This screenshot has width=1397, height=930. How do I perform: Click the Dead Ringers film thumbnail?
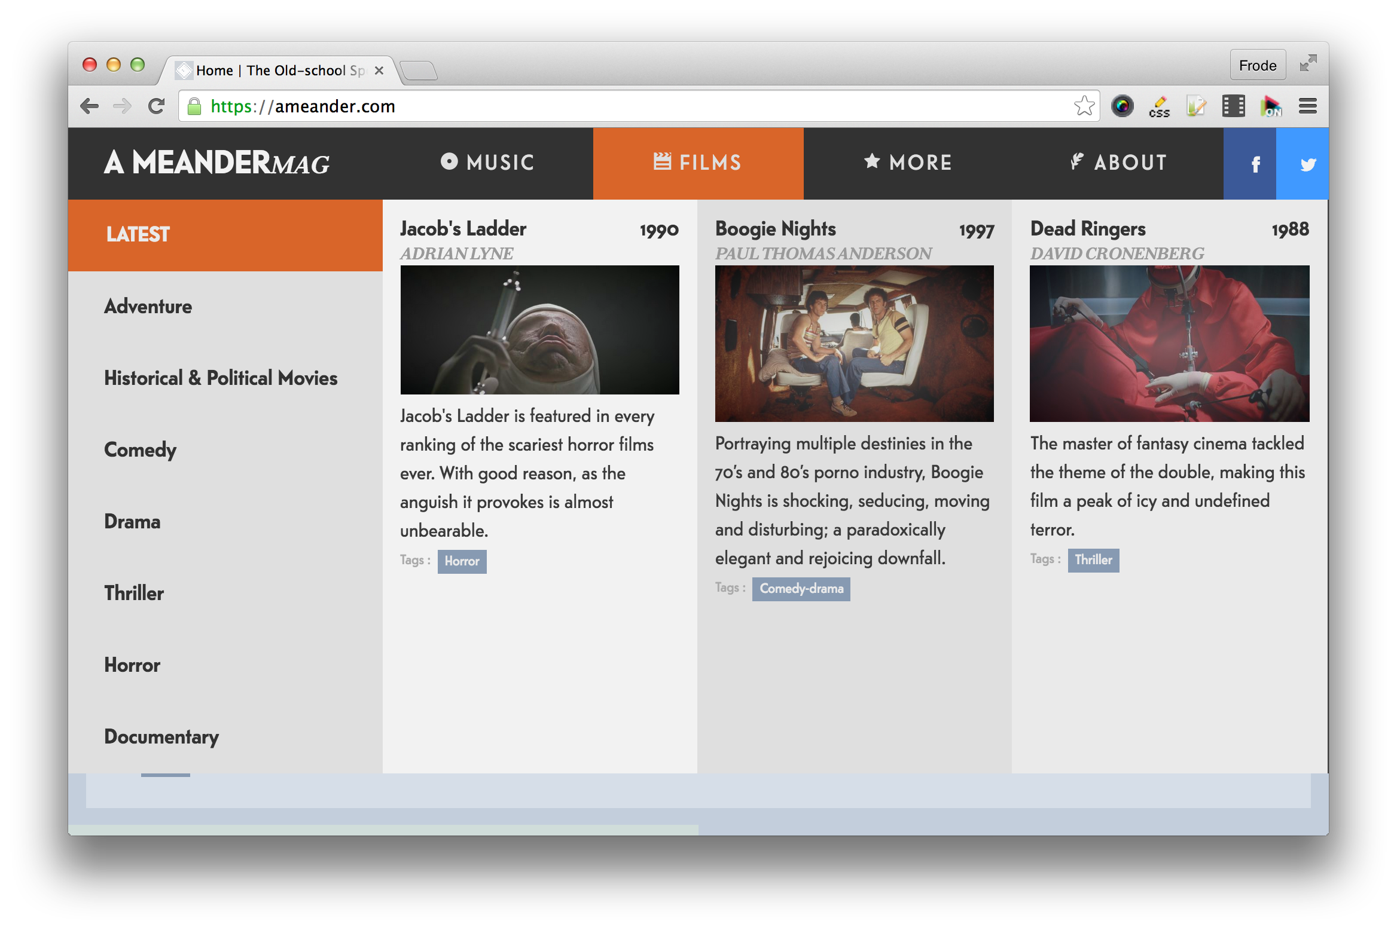pyautogui.click(x=1169, y=344)
